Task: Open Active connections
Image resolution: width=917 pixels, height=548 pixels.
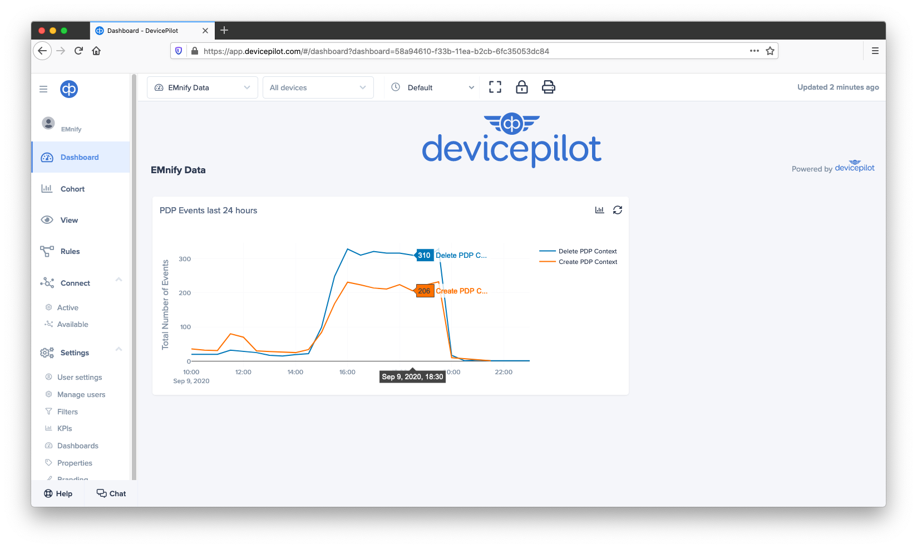Action: tap(67, 307)
